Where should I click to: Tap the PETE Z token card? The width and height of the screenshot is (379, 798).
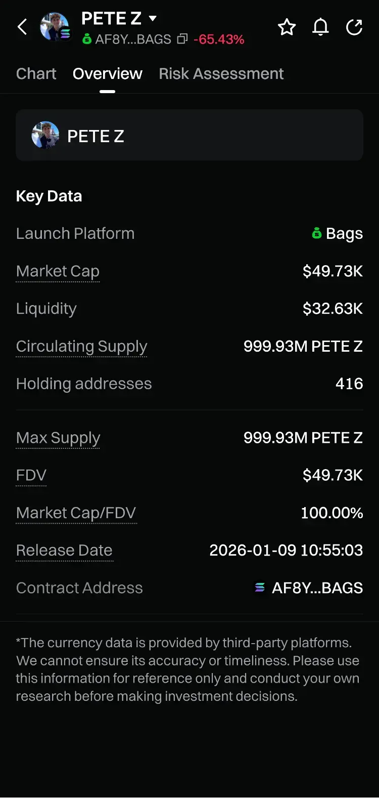point(189,135)
